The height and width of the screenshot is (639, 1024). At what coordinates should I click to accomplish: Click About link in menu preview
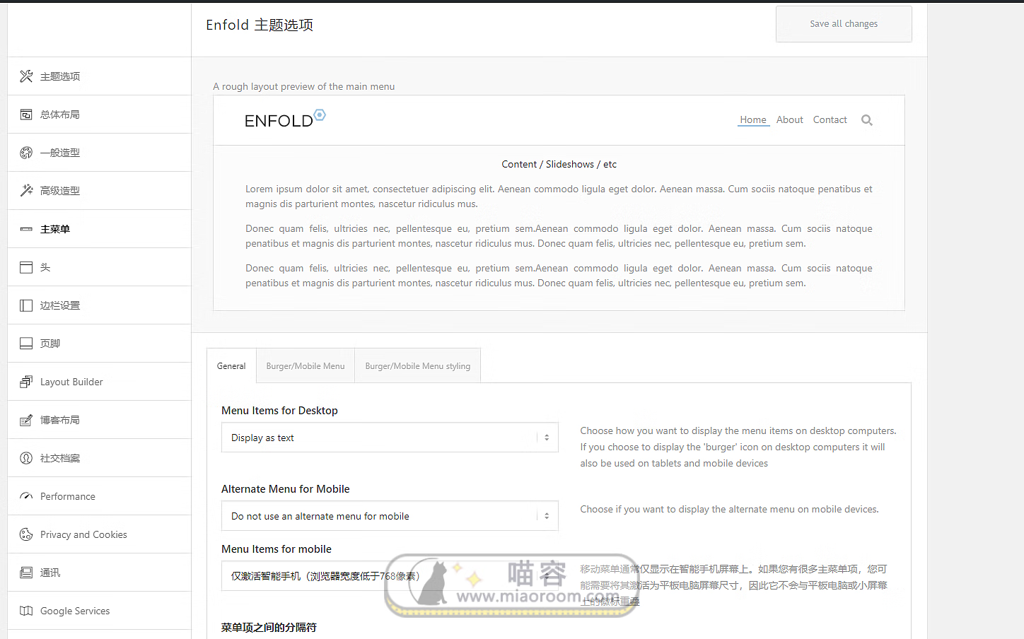click(x=790, y=120)
